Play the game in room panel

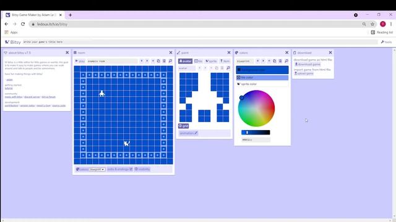(80, 61)
